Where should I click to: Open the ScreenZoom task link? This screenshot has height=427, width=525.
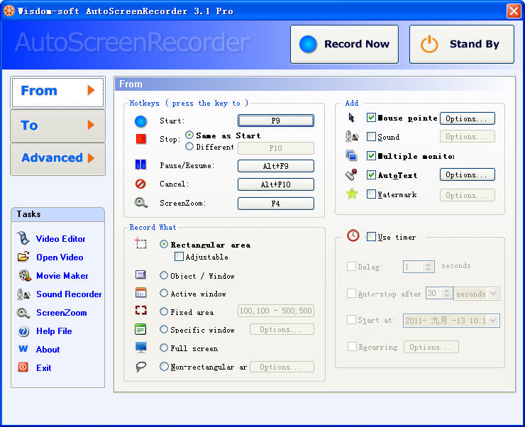tap(62, 313)
